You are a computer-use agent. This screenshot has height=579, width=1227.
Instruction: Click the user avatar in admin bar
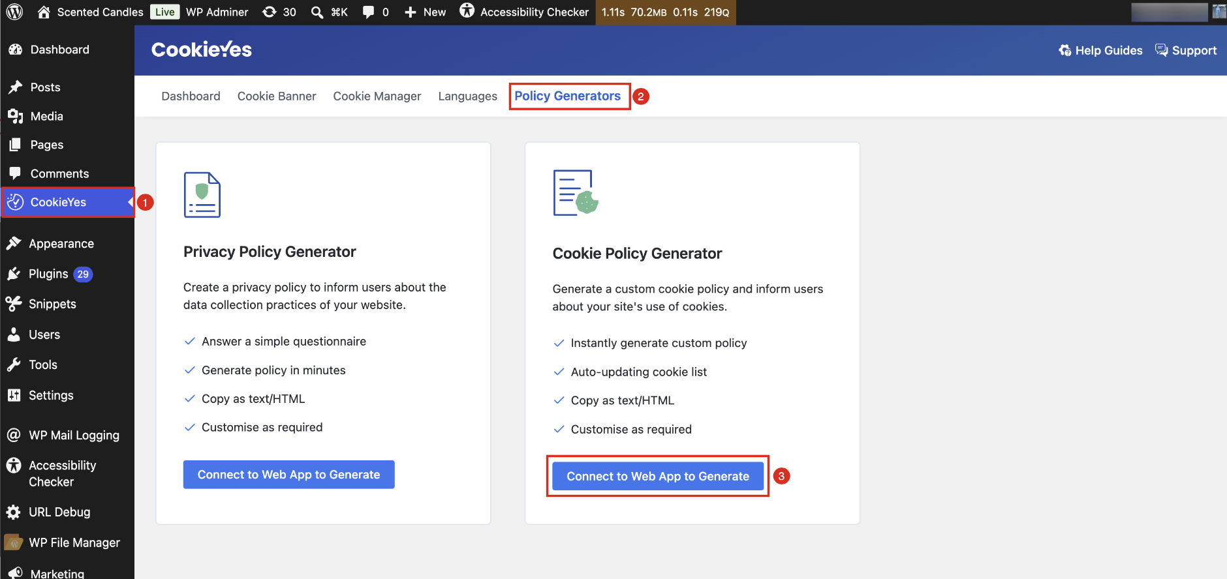(x=1219, y=12)
